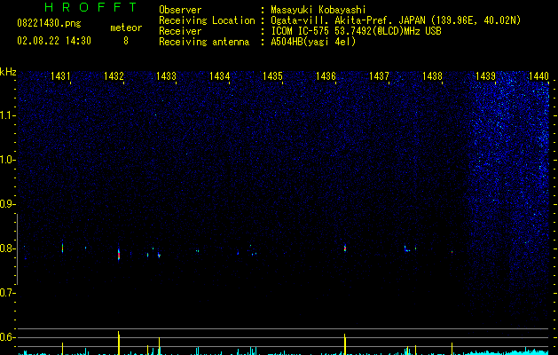Click the timestamp 02.08.22 14:30
This screenshot has width=558, height=355.
[x=54, y=41]
